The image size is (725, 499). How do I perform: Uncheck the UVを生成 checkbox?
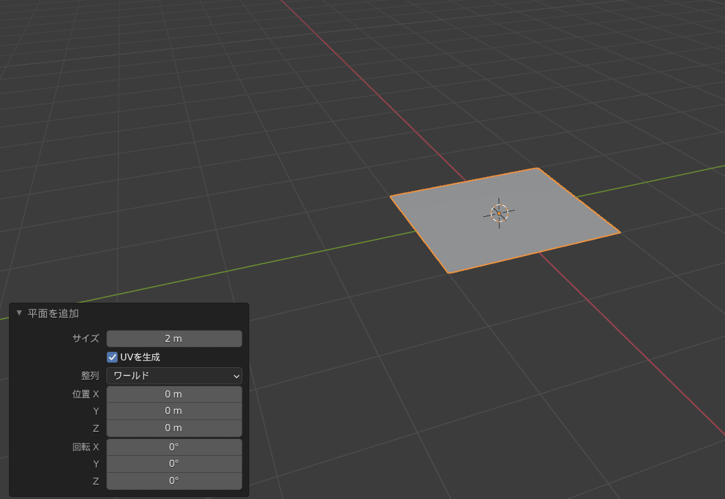[x=113, y=357]
